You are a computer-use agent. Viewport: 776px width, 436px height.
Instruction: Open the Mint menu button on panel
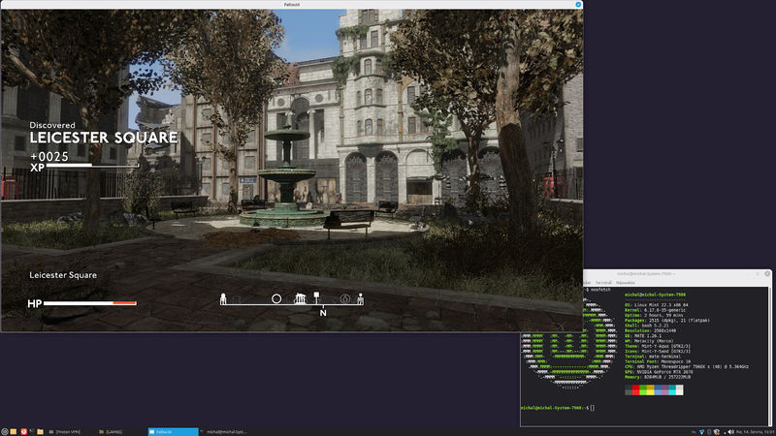[5, 432]
